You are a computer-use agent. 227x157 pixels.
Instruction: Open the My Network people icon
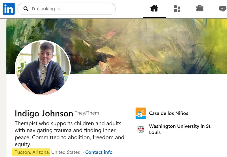point(177,9)
